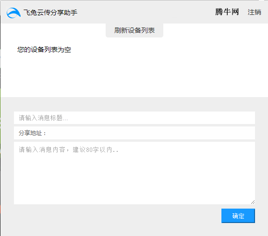Click the blue rabbit logo icon
This screenshot has width=268, height=236.
click(x=13, y=13)
